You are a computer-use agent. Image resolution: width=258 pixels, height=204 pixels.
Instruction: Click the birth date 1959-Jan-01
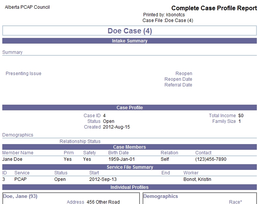point(122,159)
